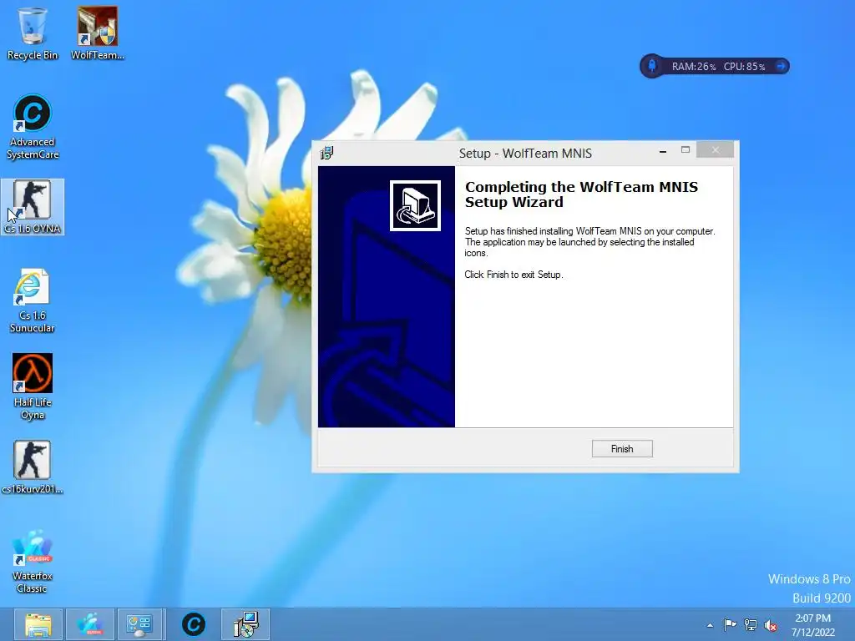
Task: Click the 'Click Finish to exit Setup.' text
Action: 514,275
